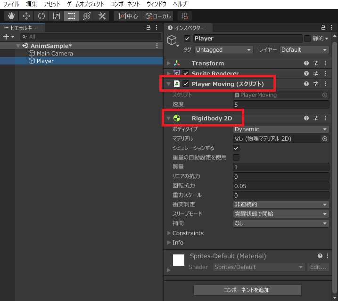Select the Rect tool

(x=71, y=16)
